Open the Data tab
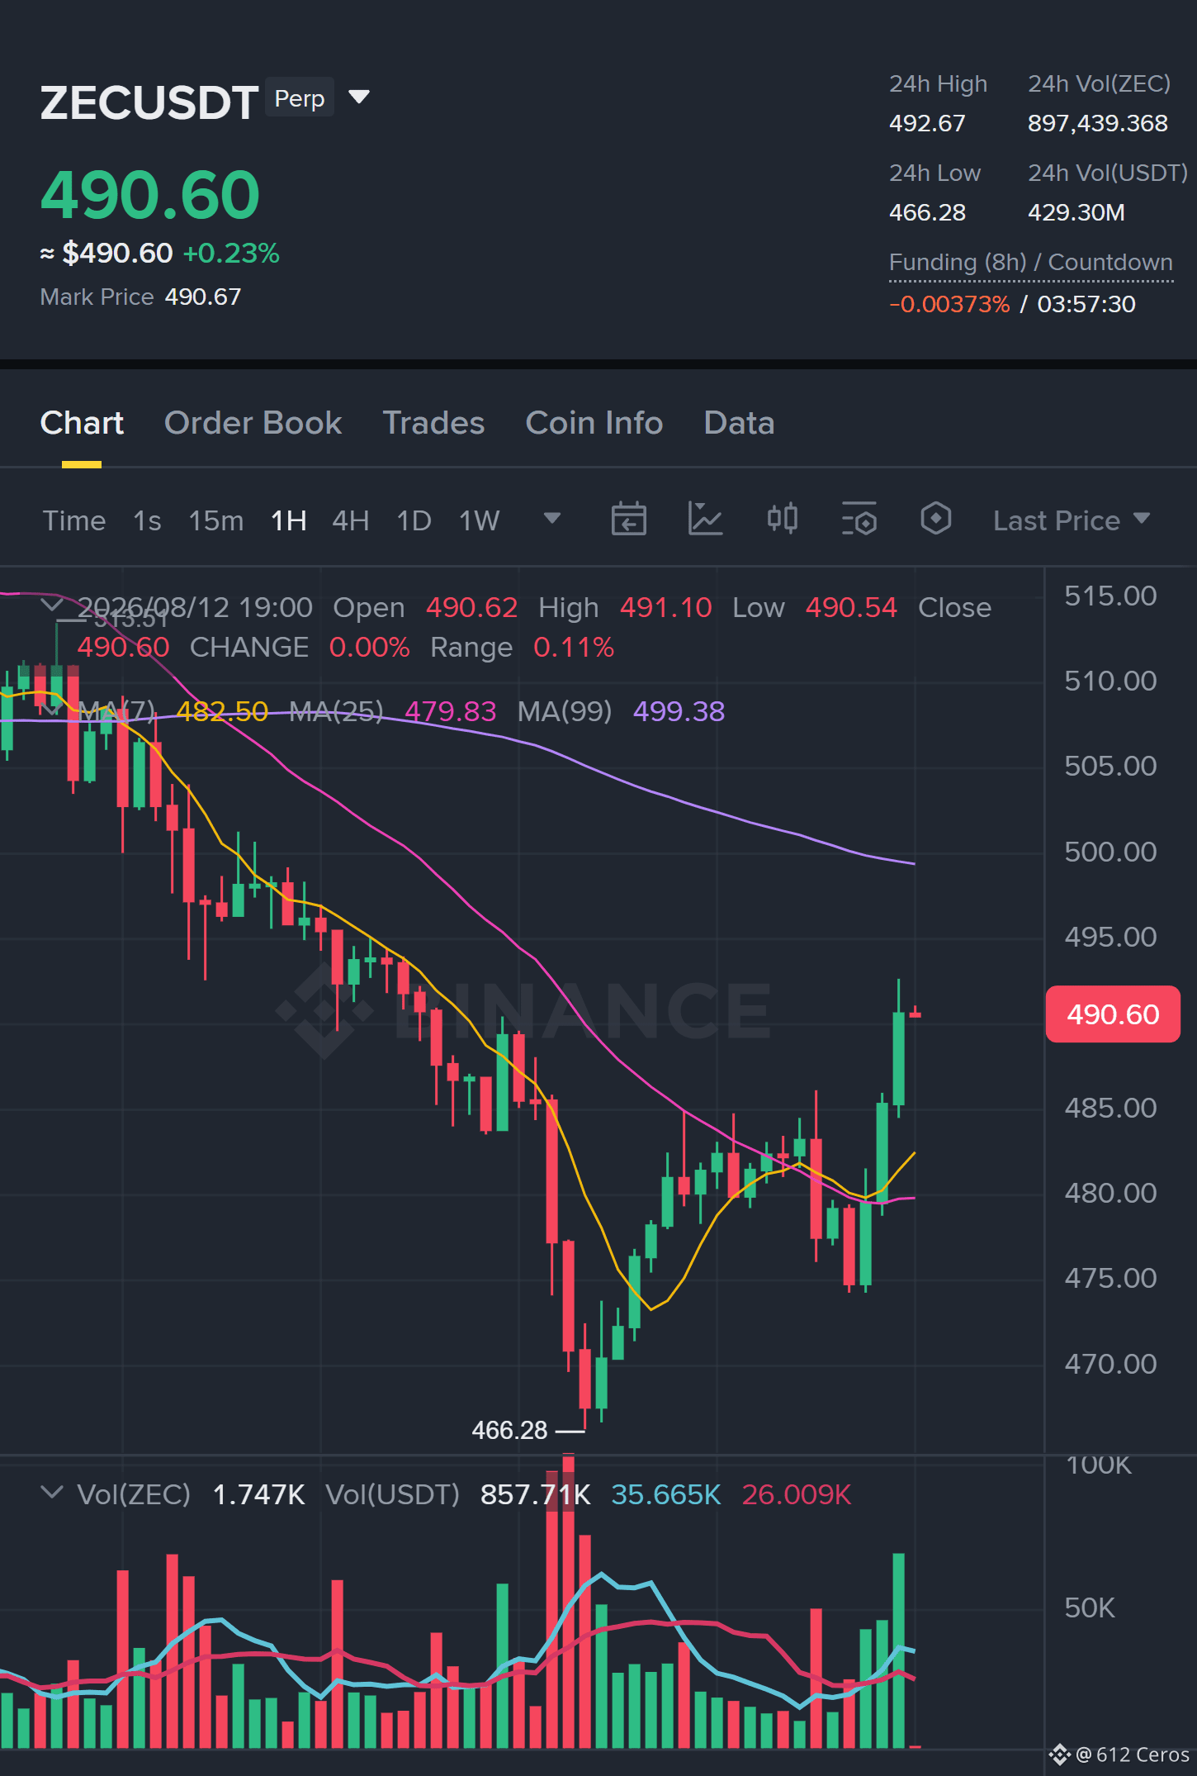The width and height of the screenshot is (1197, 1776). pos(739,423)
